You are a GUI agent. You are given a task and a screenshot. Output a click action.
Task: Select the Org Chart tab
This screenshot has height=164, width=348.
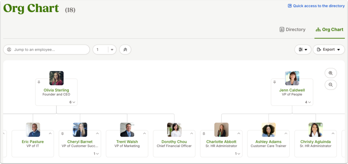329,30
